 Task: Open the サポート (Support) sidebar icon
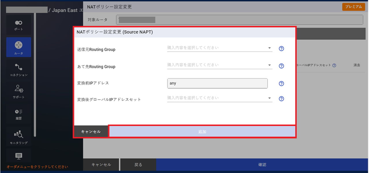18,91
